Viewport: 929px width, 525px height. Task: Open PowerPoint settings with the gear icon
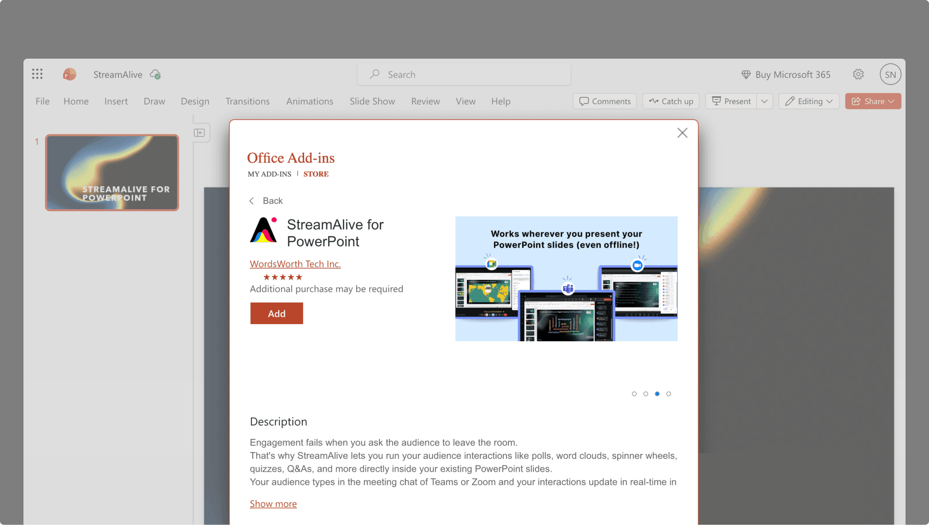(x=858, y=74)
